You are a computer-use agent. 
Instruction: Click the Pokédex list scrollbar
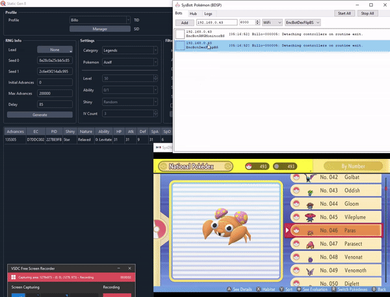coord(386,229)
